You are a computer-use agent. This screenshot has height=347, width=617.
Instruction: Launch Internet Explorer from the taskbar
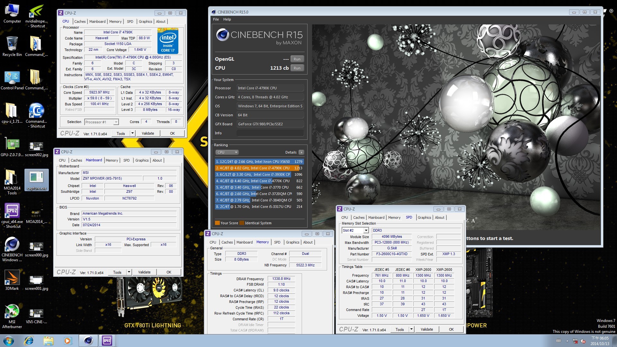click(29, 341)
